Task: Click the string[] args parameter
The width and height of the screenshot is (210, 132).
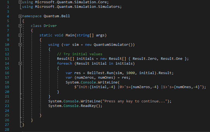Action: pos(90,35)
